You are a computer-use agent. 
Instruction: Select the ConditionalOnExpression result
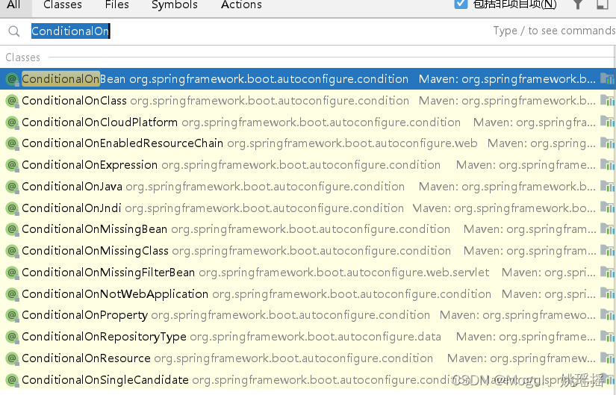point(308,165)
